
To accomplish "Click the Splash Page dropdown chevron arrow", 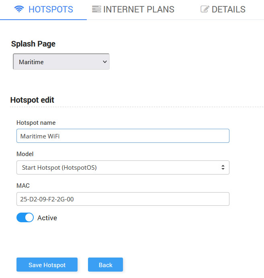I will [105, 62].
